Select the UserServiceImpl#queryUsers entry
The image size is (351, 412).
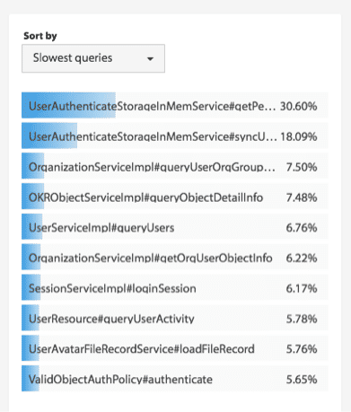point(175,227)
